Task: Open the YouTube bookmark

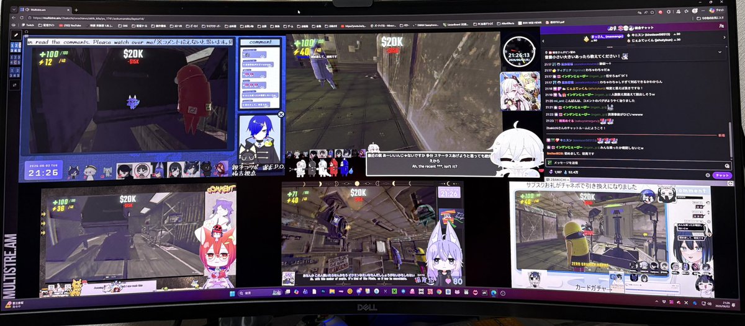Action: click(x=70, y=25)
